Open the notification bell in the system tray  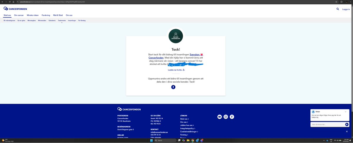(350, 140)
